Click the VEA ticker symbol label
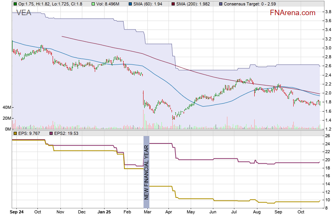Viewport: 335px width, 220px height. 24,13
